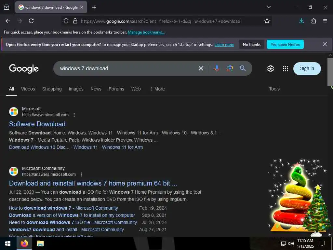Open windows7 download and install link

click(x=66, y=229)
